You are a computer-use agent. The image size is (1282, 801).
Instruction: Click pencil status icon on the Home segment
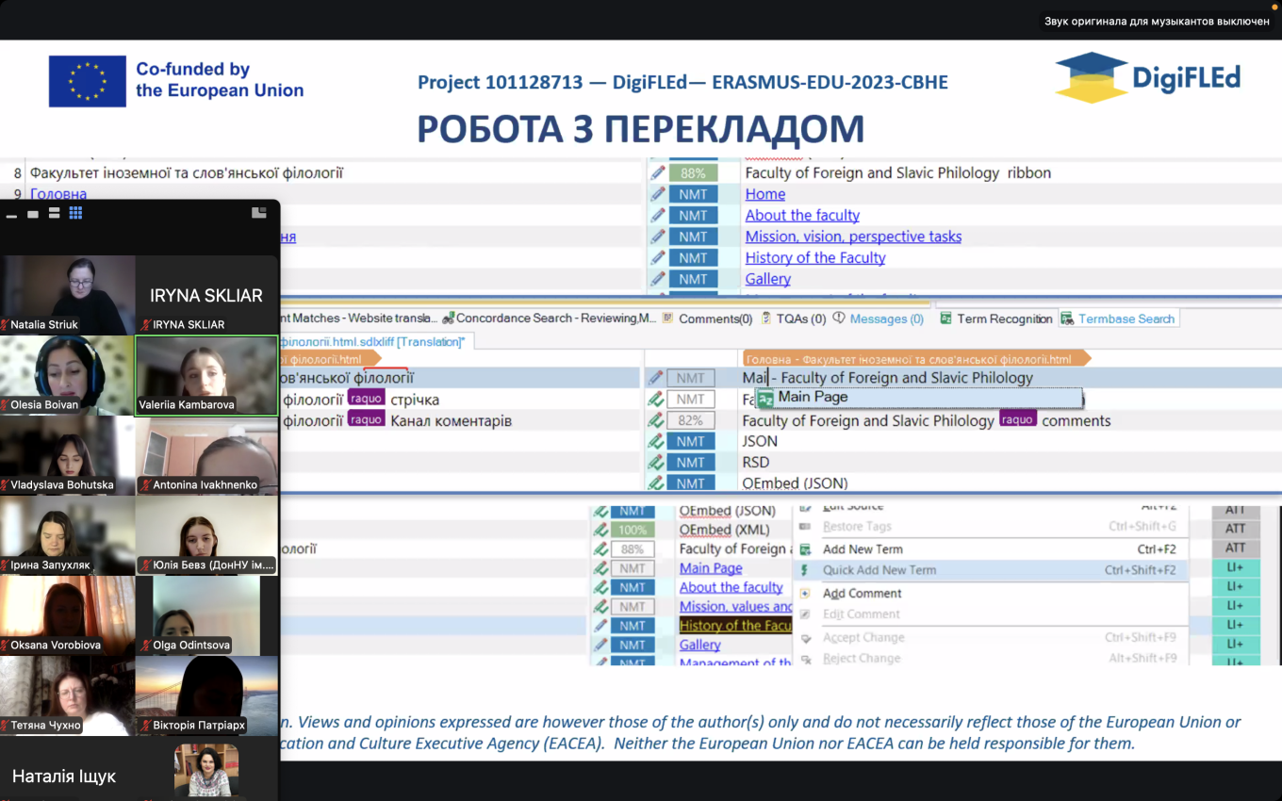pos(657,194)
